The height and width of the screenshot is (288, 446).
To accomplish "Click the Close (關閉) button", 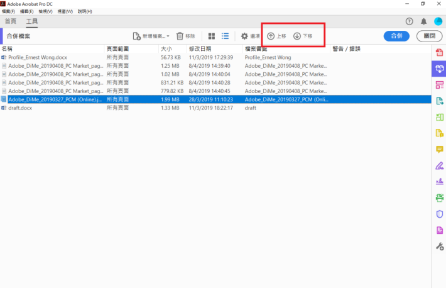I will (x=430, y=36).
